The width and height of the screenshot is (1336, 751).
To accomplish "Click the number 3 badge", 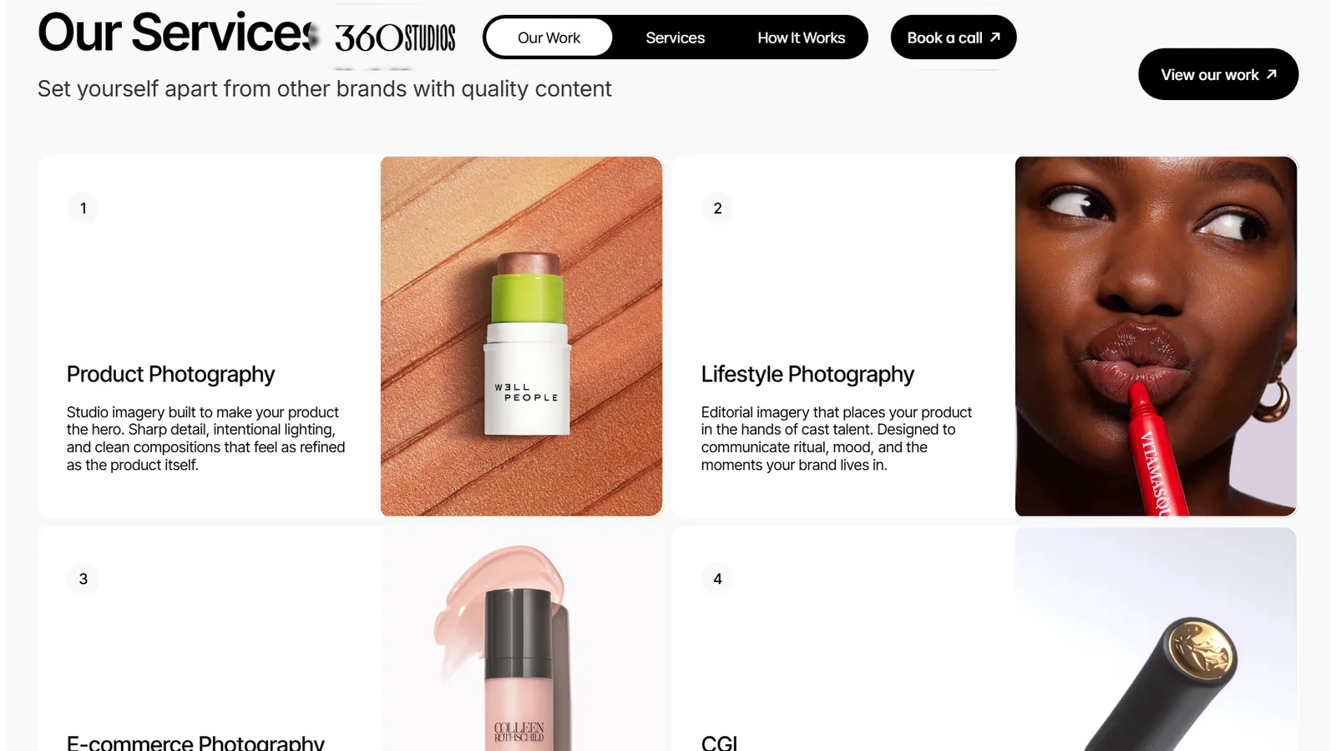I will click(83, 578).
